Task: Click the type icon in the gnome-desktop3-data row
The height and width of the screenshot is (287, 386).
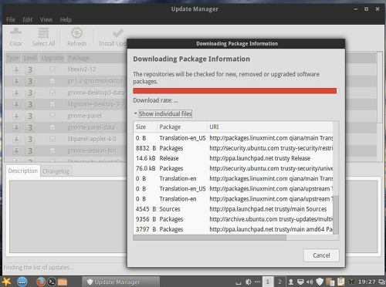Action: pyautogui.click(x=16, y=93)
